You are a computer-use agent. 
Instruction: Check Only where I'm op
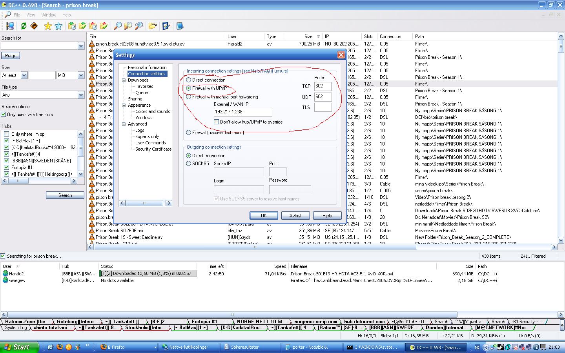pyautogui.click(x=7, y=134)
